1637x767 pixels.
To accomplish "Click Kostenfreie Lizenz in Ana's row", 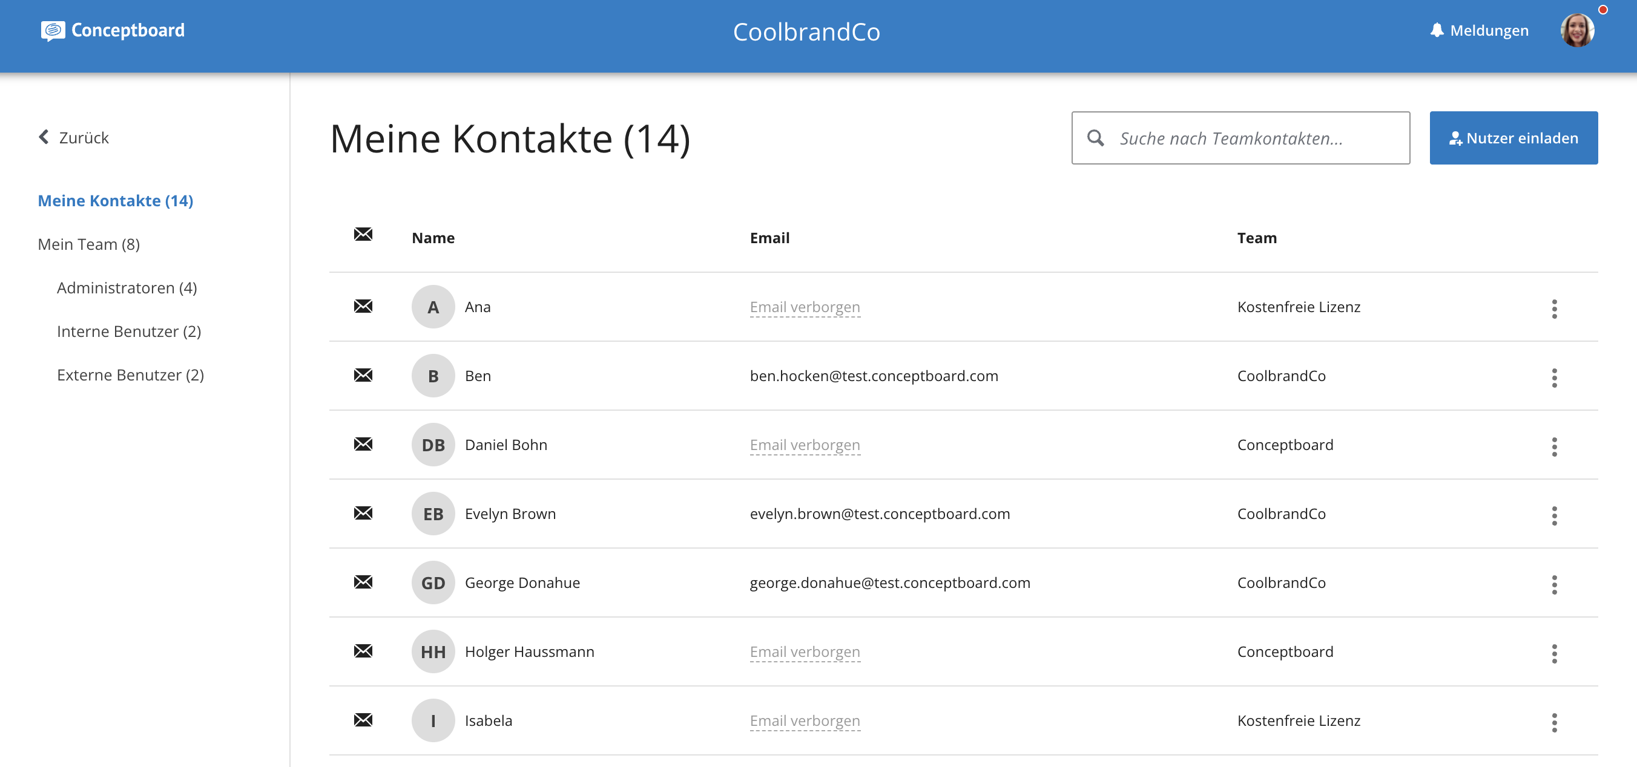I will pyautogui.click(x=1299, y=307).
